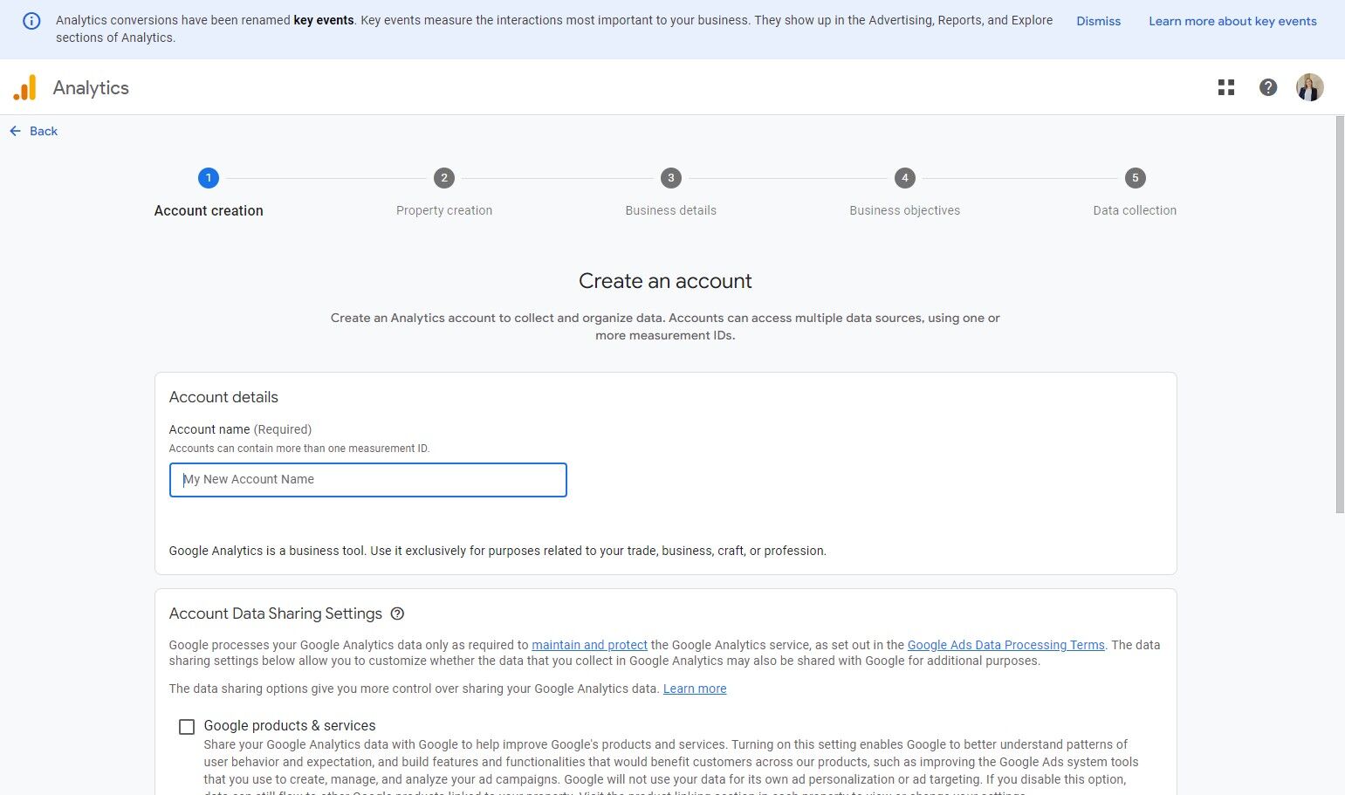Click help icon beside Data Sharing Settings

397,613
